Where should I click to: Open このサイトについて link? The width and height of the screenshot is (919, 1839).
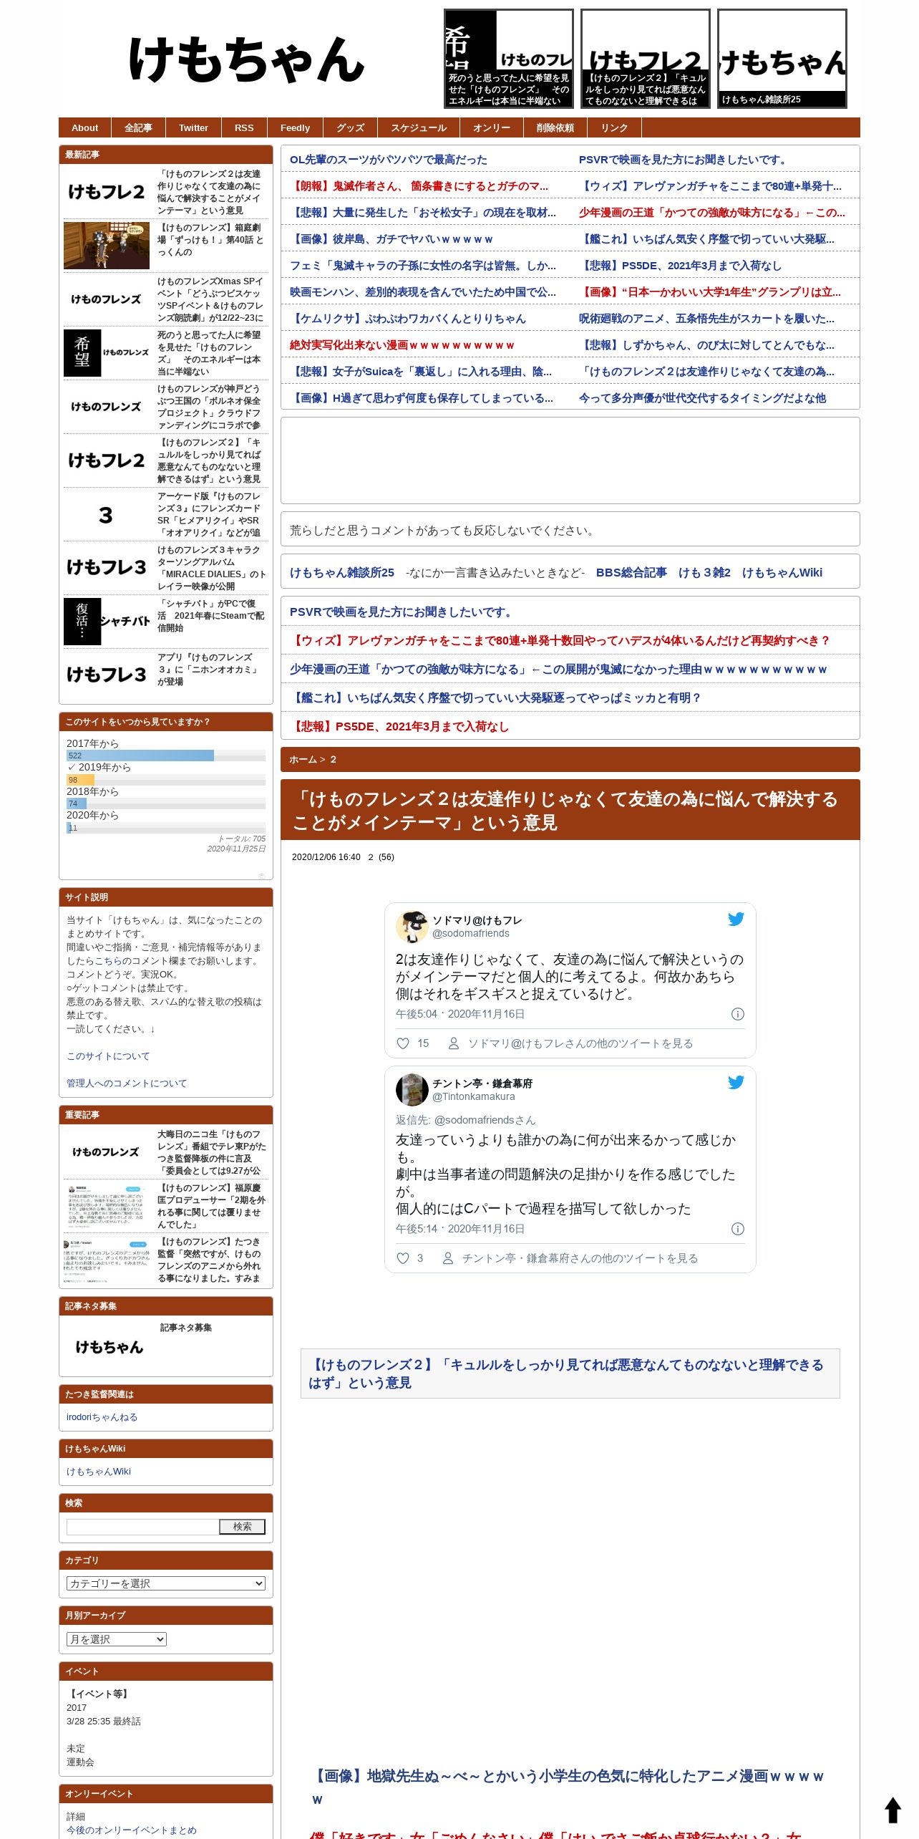point(108,1056)
